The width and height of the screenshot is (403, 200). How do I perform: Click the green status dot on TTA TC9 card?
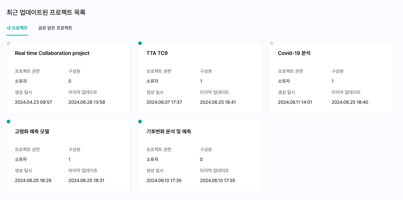140,43
